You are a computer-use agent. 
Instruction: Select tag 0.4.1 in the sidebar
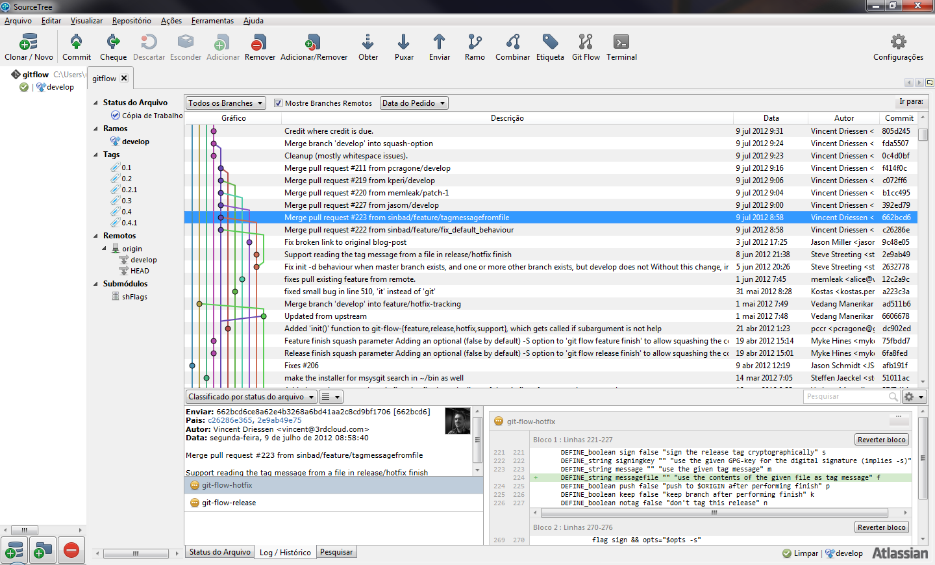pyautogui.click(x=124, y=223)
